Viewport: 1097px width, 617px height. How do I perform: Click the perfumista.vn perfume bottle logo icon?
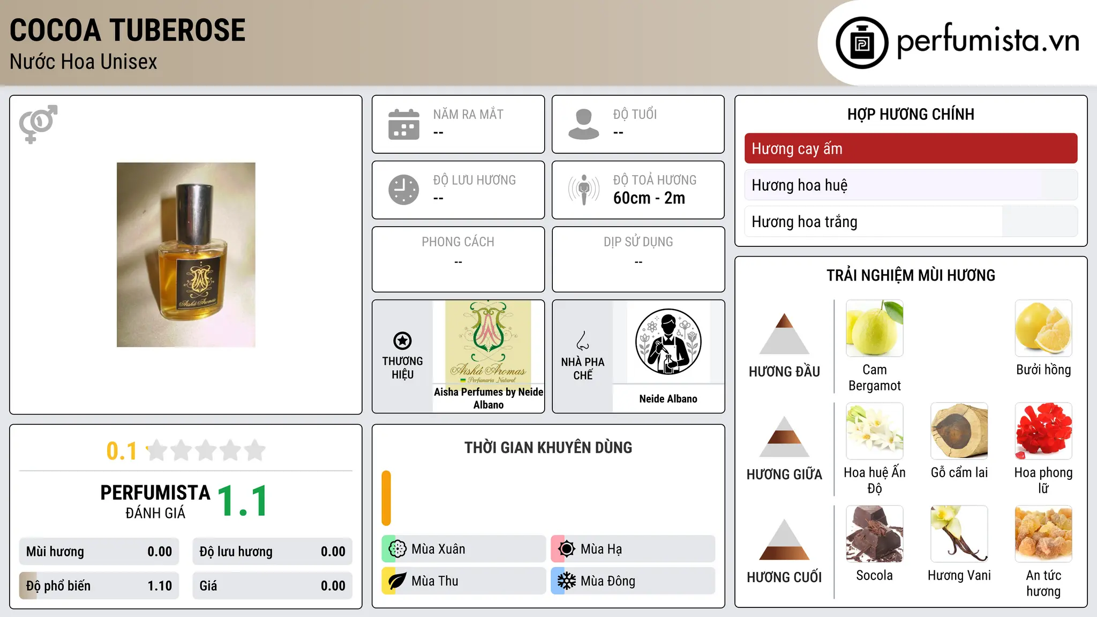(x=862, y=43)
